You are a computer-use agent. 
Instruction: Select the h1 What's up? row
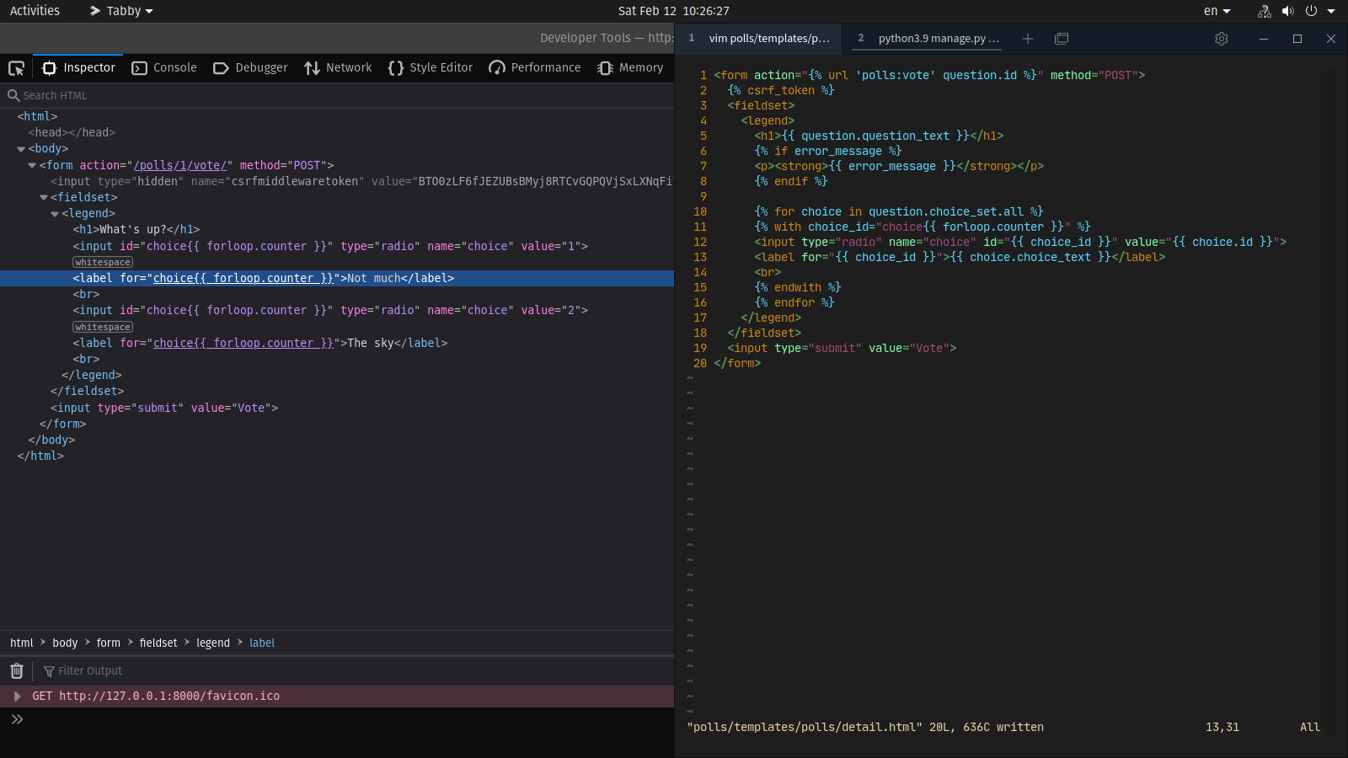click(337, 229)
